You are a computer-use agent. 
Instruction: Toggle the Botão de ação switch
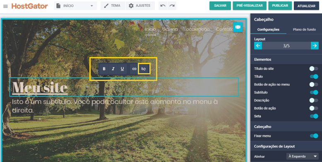click(314, 108)
